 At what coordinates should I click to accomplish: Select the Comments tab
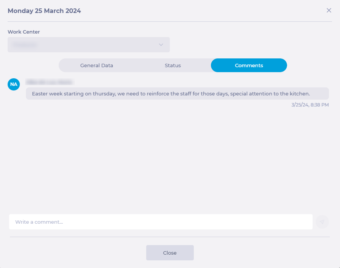click(249, 65)
